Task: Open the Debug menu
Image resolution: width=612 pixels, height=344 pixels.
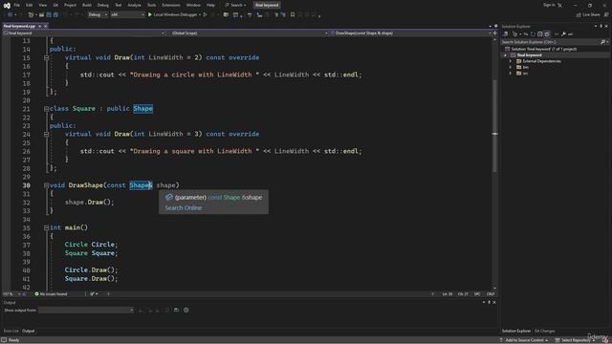Action: click(x=103, y=5)
